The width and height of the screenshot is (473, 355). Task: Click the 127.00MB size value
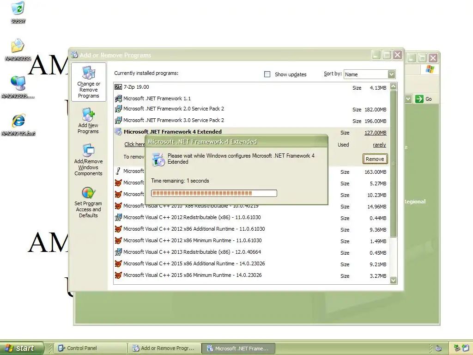375,133
